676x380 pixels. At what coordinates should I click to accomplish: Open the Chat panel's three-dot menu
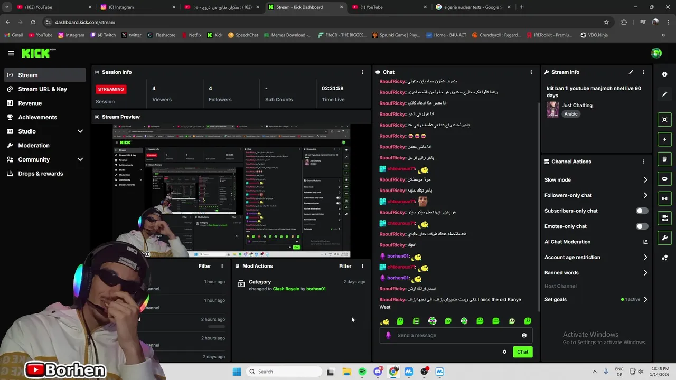click(531, 72)
